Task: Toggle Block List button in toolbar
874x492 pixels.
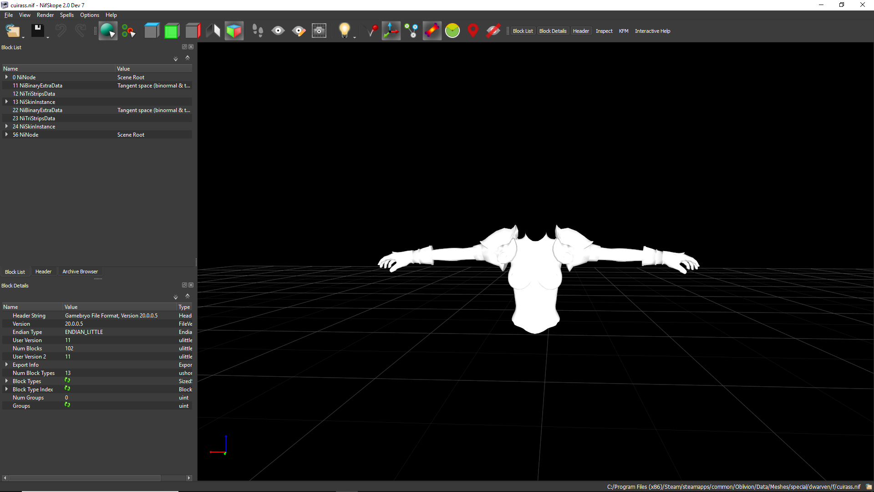Action: 523,31
